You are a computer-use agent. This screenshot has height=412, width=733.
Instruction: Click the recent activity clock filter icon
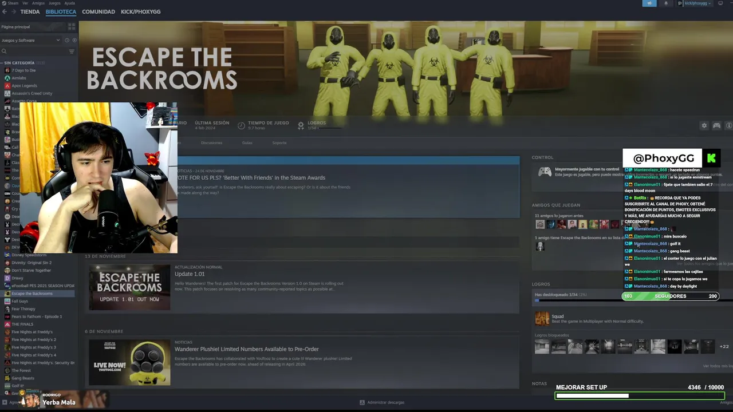point(66,40)
